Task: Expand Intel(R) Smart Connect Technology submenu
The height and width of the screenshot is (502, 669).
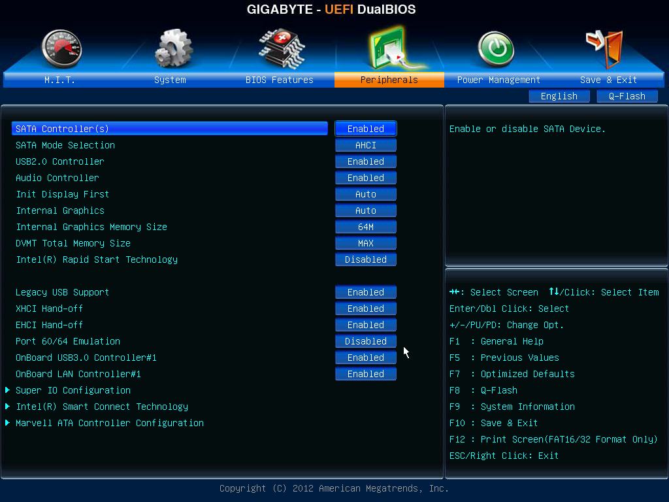Action: [101, 407]
